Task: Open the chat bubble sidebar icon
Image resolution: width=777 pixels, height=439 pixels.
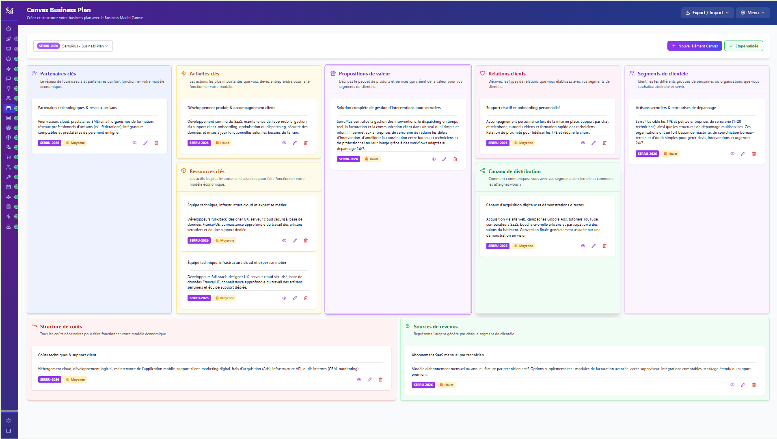Action: coord(9,79)
